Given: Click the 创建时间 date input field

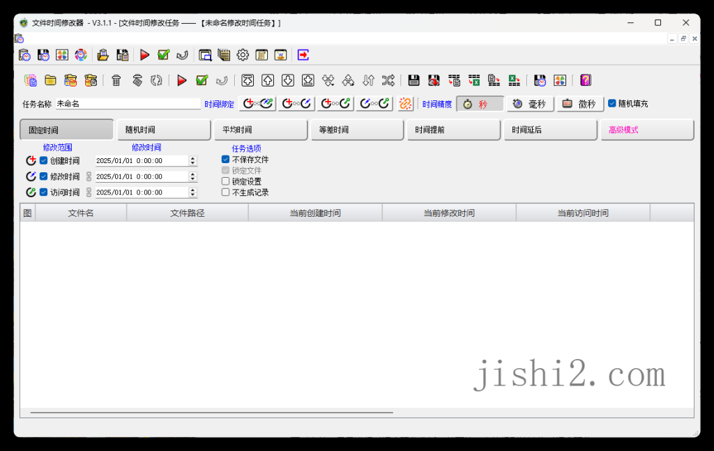Looking at the screenshot, I should pyautogui.click(x=142, y=160).
